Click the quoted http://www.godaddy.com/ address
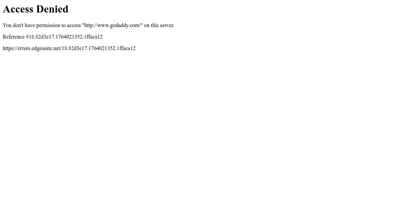 point(112,25)
